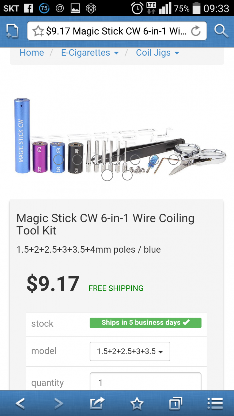Tap the address bar page title
The height and width of the screenshot is (416, 234).
[x=116, y=31]
